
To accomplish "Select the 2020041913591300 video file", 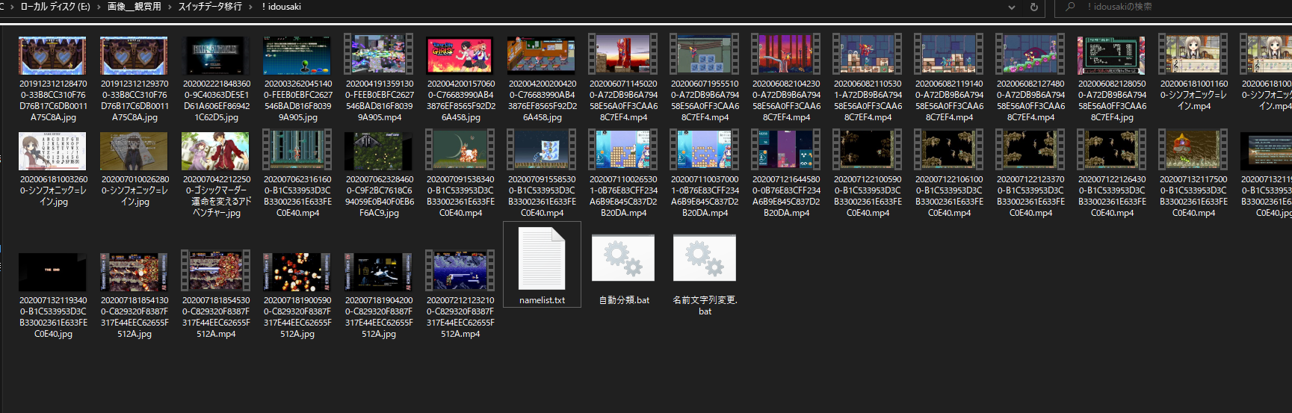I will 379,55.
